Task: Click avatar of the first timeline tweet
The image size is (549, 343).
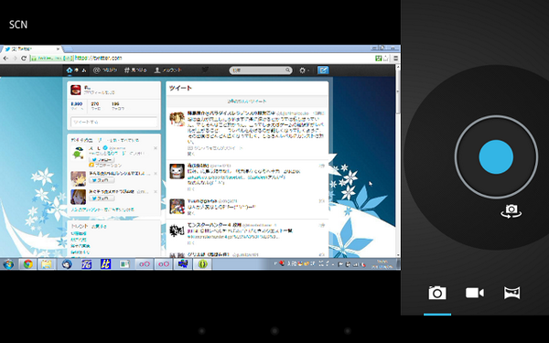Action: click(178, 119)
